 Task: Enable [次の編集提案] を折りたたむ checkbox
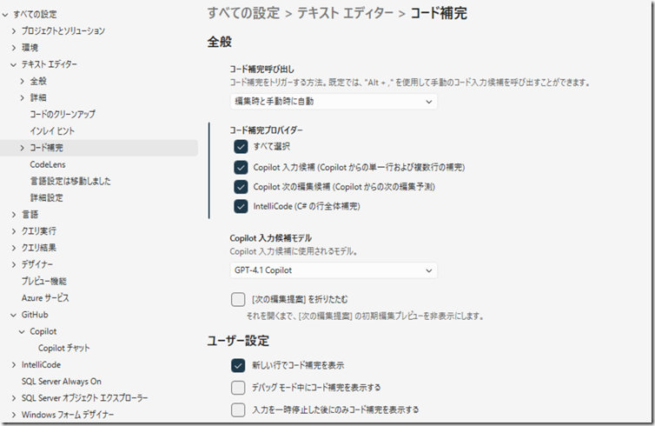point(238,299)
